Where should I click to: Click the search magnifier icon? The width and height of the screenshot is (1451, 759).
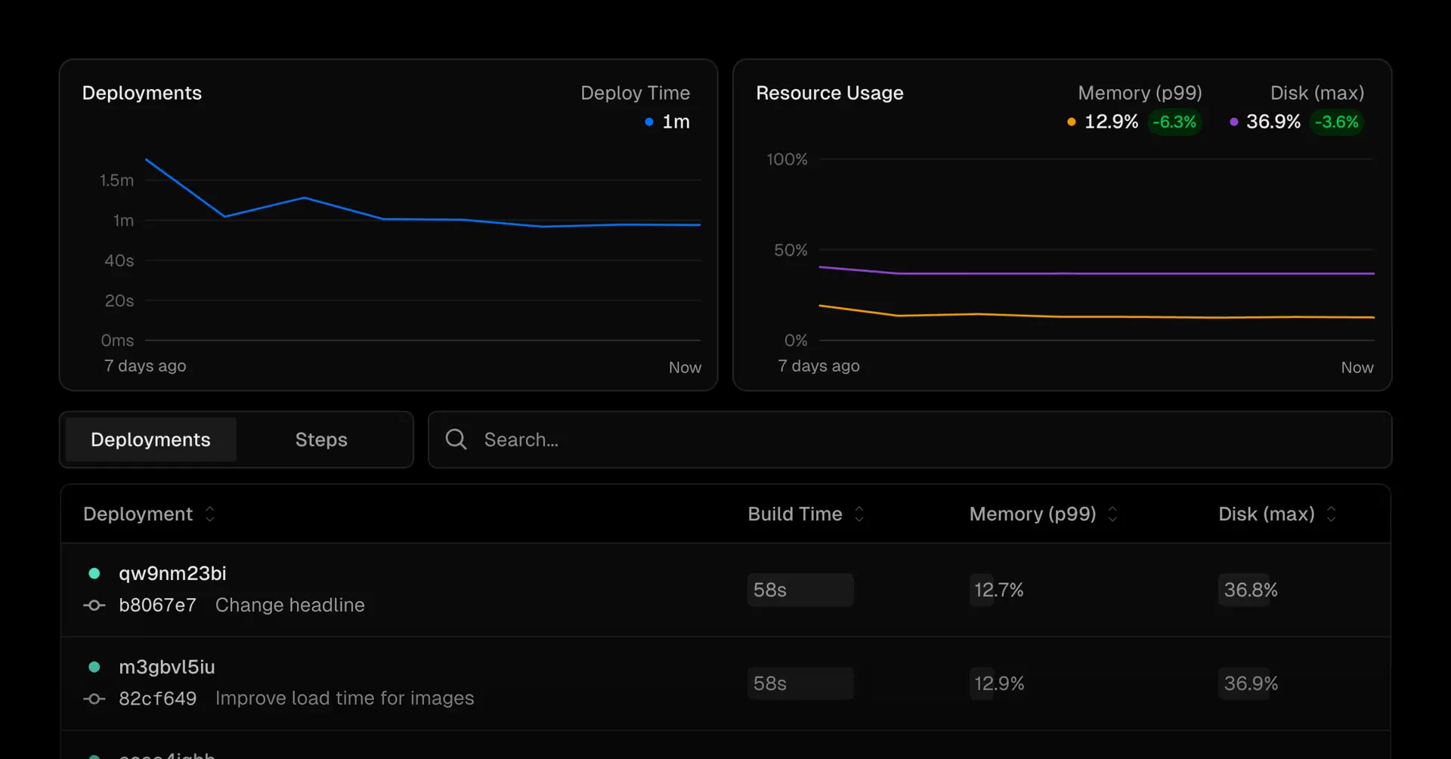[456, 439]
